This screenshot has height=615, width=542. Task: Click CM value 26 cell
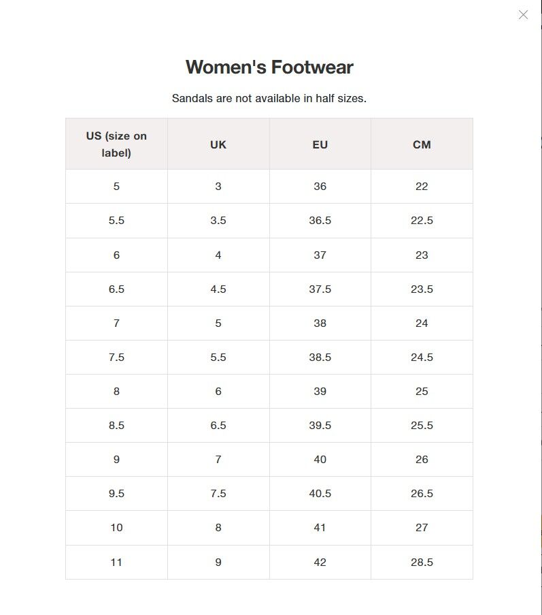point(422,459)
